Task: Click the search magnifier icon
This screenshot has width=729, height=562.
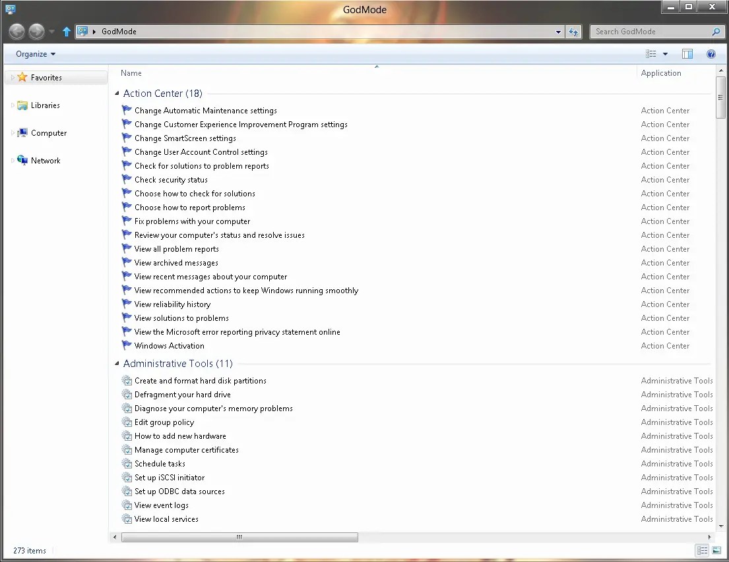Action: coord(716,32)
